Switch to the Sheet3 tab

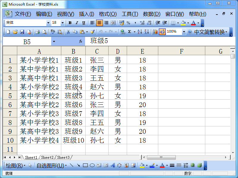coord(63,158)
